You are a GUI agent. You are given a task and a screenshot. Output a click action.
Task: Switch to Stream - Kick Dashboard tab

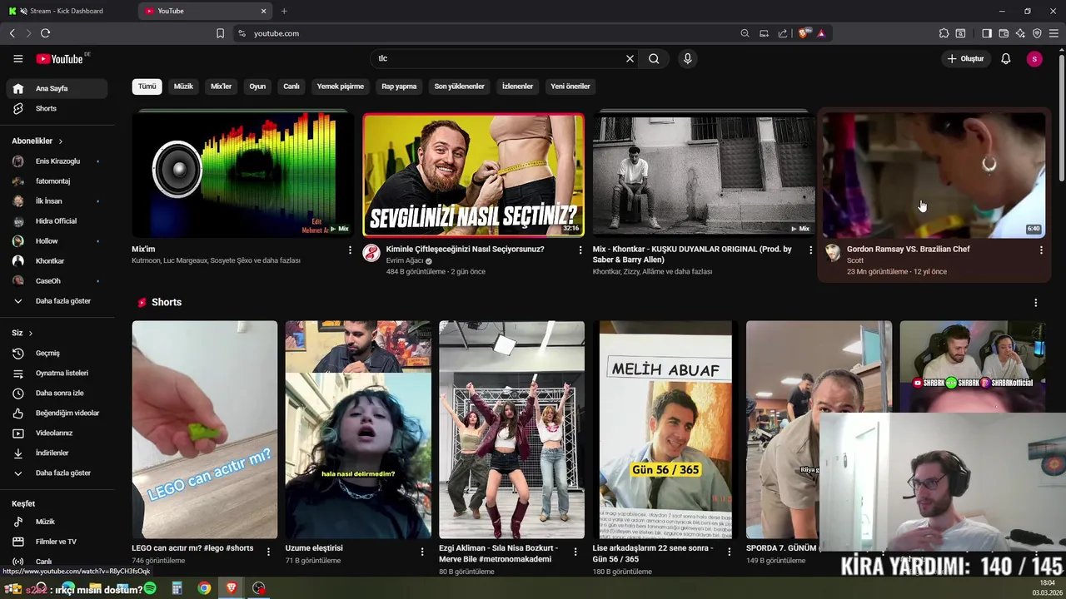67,11
